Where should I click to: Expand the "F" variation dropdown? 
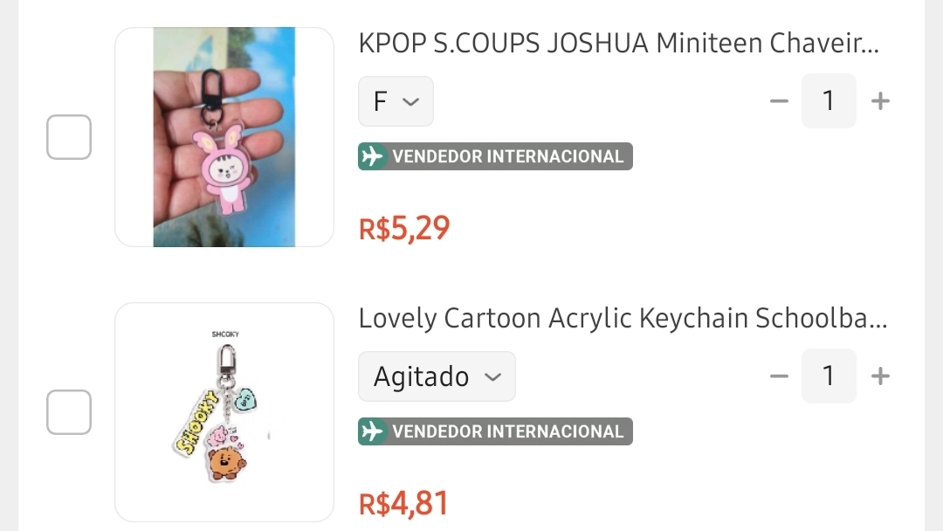click(x=396, y=101)
